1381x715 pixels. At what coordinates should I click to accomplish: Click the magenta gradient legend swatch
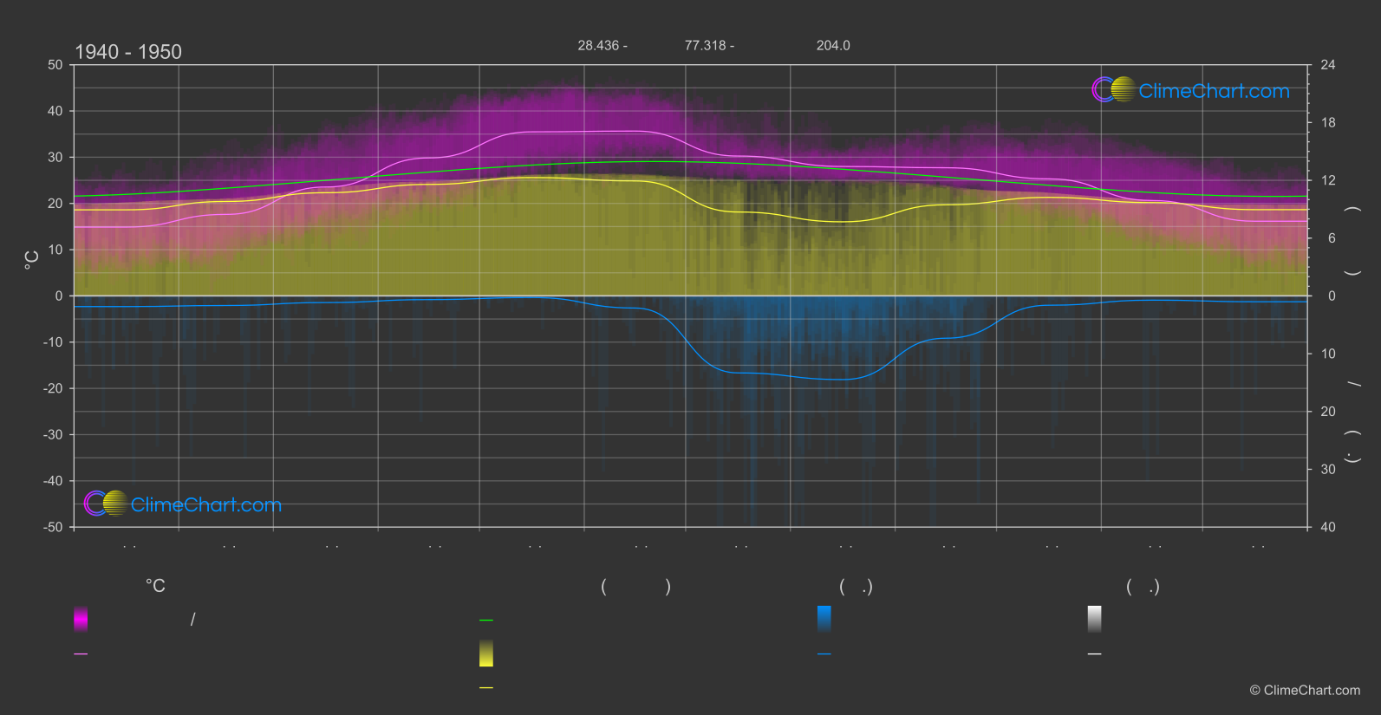[x=81, y=619]
